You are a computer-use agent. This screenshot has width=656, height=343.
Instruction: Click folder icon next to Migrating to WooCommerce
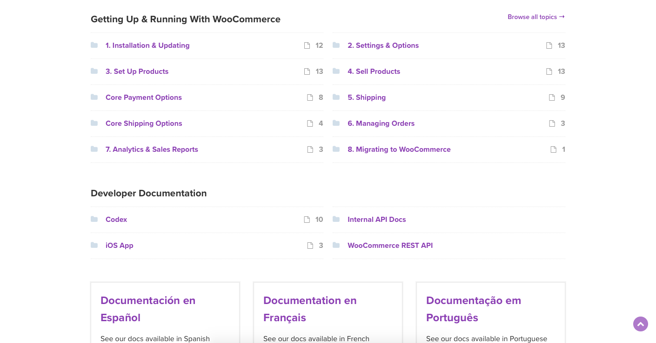pyautogui.click(x=336, y=149)
